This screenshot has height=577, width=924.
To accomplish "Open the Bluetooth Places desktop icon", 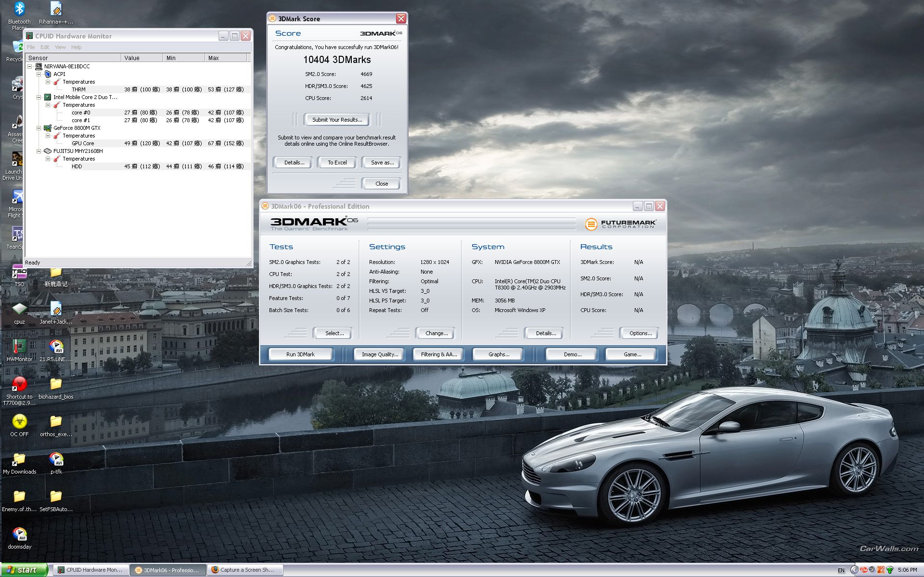I will (x=19, y=14).
